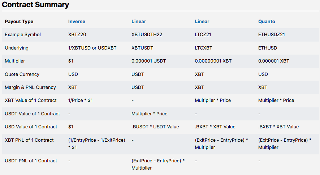Click XBT PNL formula in Quanto column
This screenshot has height=175, width=320.
point(285,144)
